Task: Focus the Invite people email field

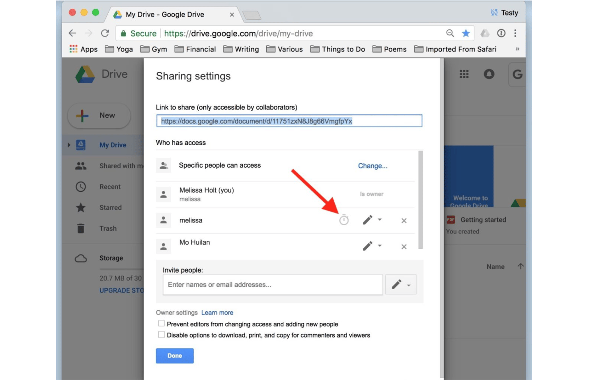Action: [273, 284]
